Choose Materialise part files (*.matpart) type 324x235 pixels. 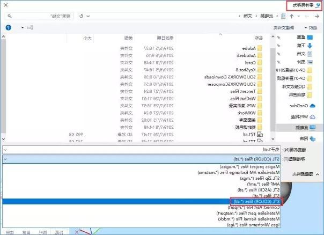248,213
